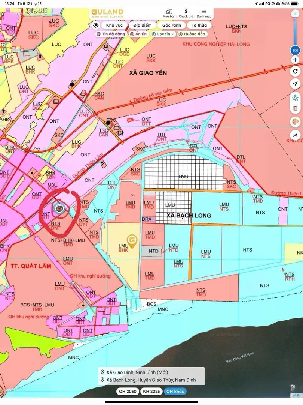Open the Mua bán listings icon

(169, 13)
